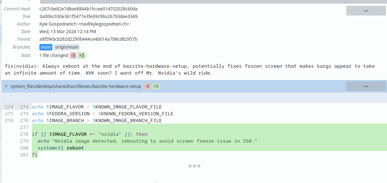Open the more-options button in the bazzite-hardware-setup file header

point(366,86)
